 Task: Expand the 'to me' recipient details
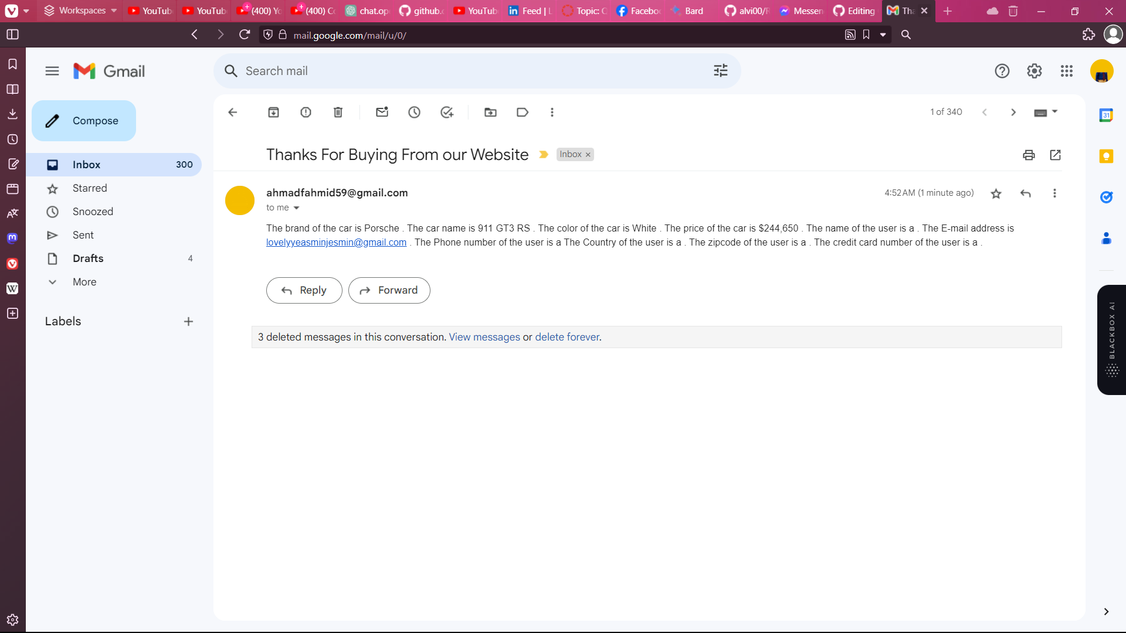point(296,208)
